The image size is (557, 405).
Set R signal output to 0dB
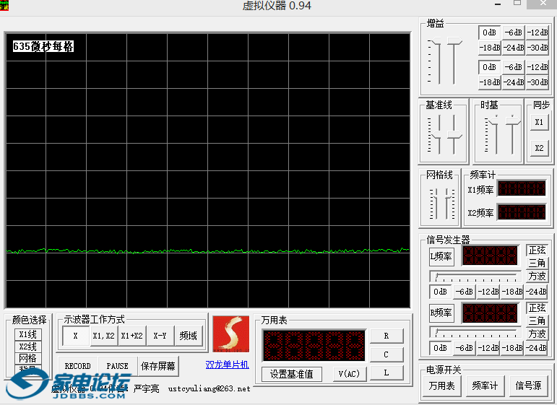[x=441, y=348]
